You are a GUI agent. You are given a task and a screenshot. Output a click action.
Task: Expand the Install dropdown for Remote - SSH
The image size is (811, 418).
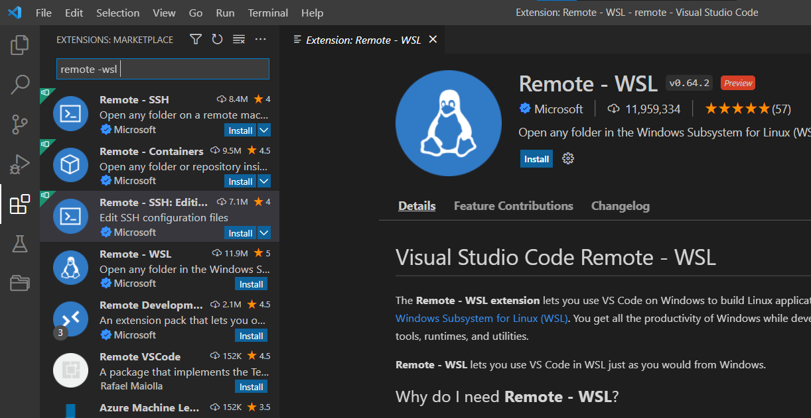pyautogui.click(x=263, y=130)
